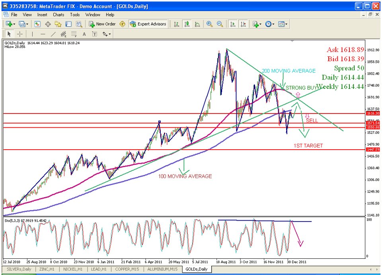Click the Zoom In magnifier icon

[x=209, y=24]
